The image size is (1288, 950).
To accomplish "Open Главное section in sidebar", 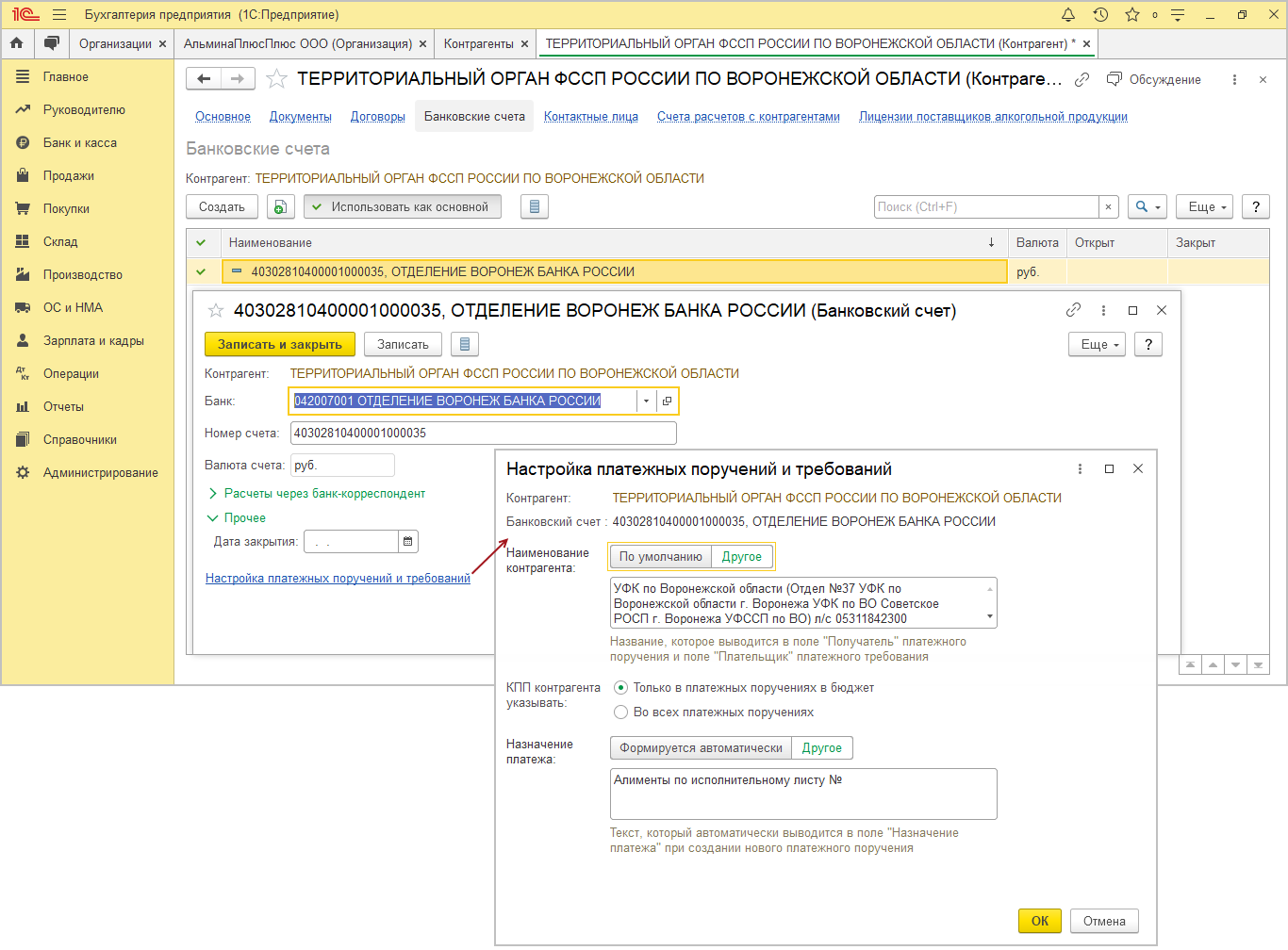I will click(x=66, y=77).
